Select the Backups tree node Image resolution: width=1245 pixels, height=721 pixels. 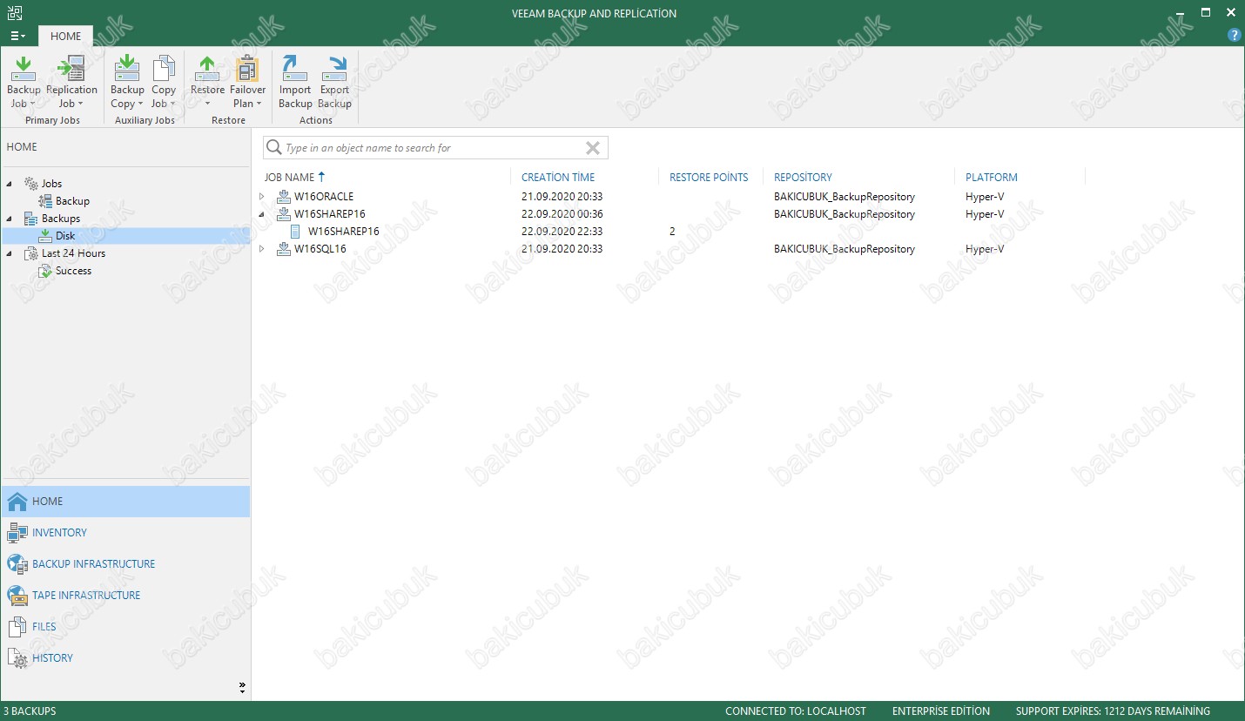(x=61, y=219)
